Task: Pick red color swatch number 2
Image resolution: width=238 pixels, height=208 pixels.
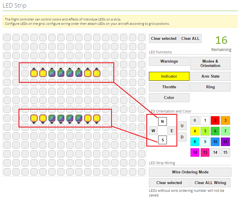Action: point(215,121)
